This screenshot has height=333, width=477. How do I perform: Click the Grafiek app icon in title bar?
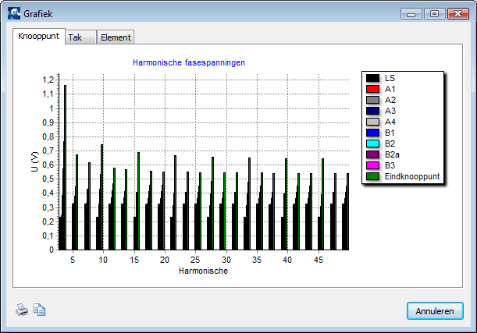click(14, 14)
